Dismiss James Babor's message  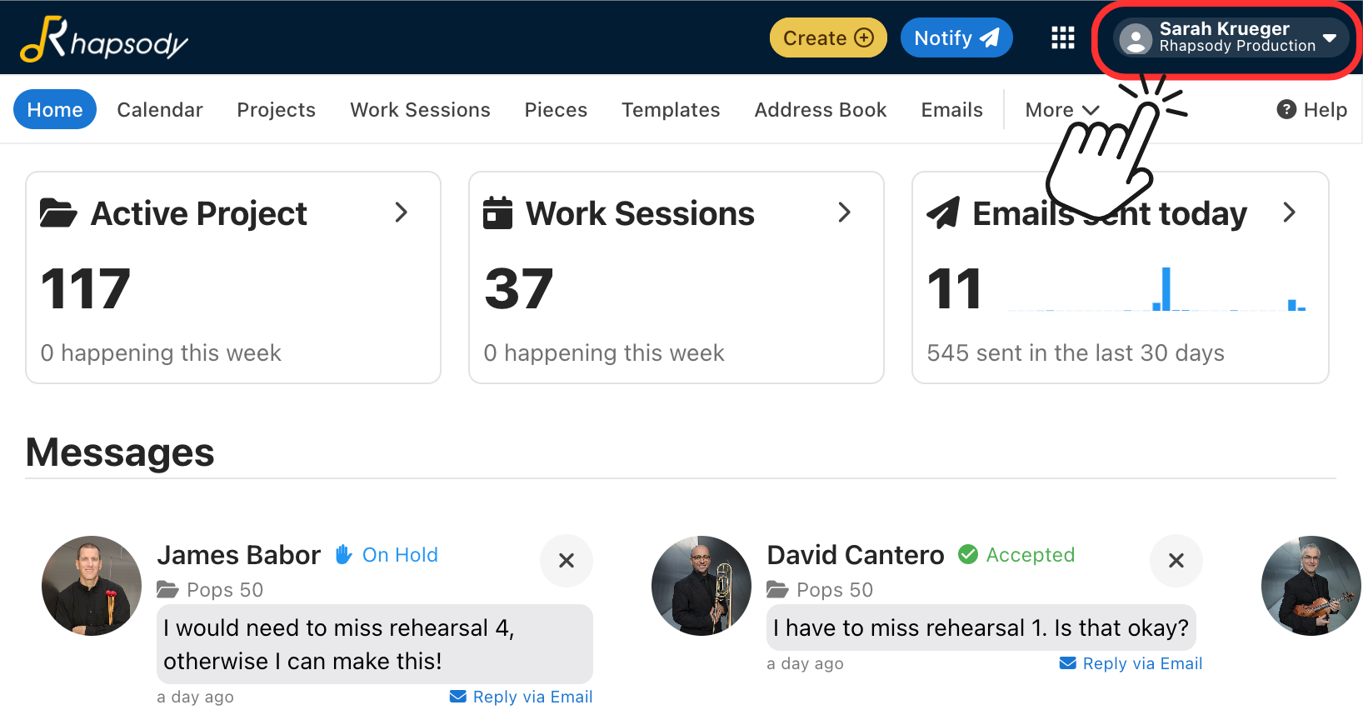[567, 561]
